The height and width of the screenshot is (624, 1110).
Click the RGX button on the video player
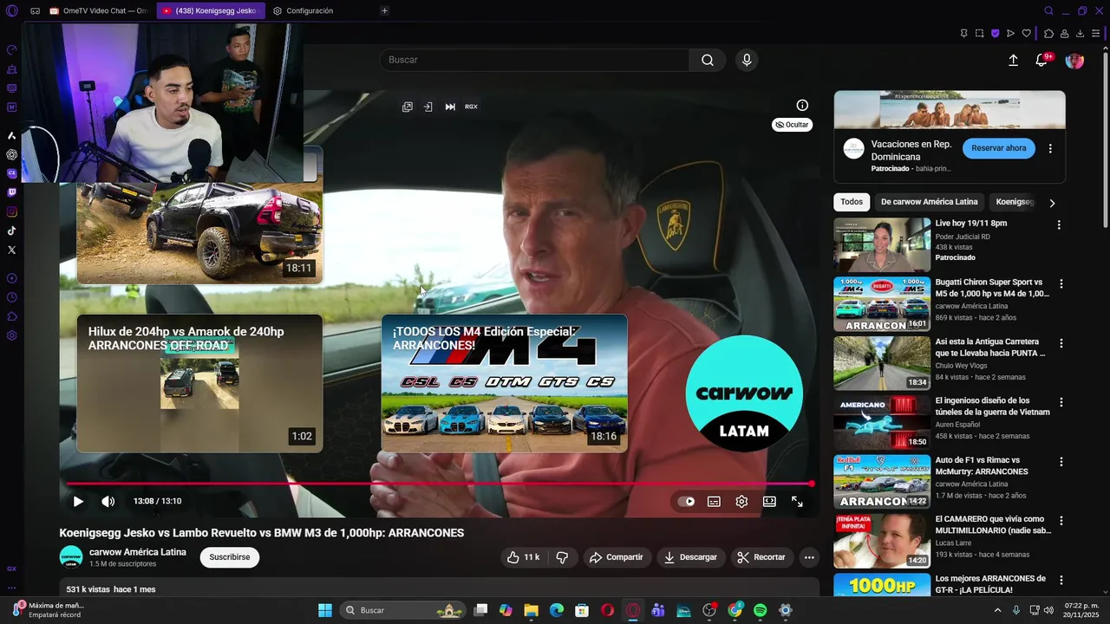[x=471, y=107]
